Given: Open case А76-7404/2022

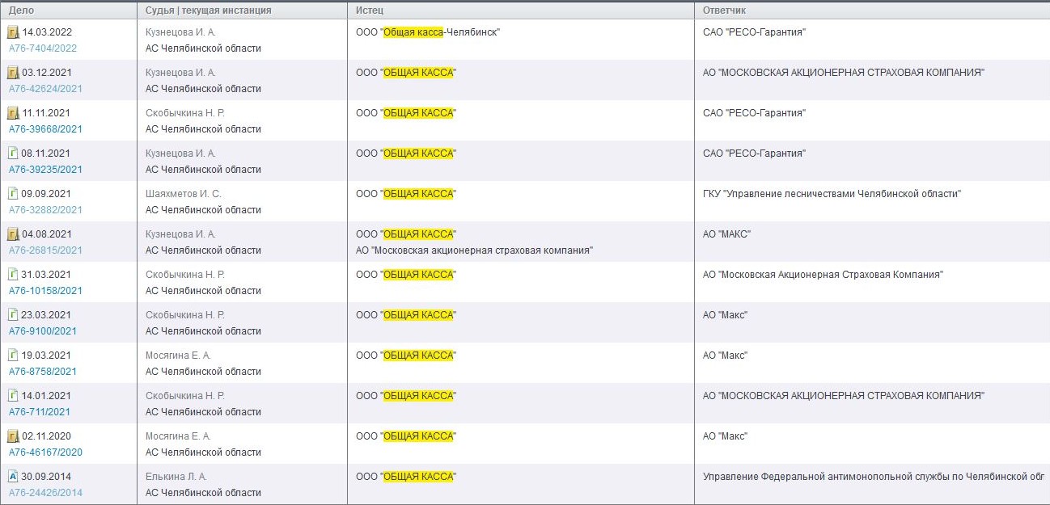Looking at the screenshot, I should (x=43, y=48).
